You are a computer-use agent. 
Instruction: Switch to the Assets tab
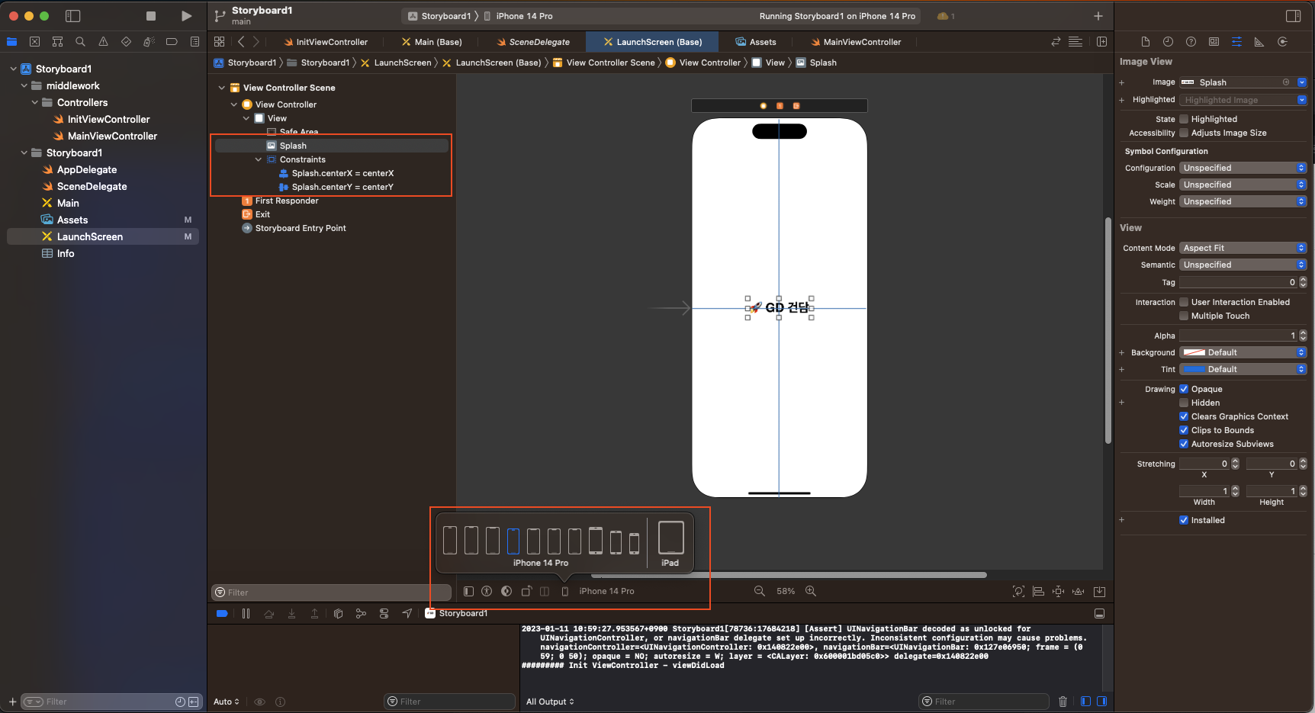click(x=756, y=42)
